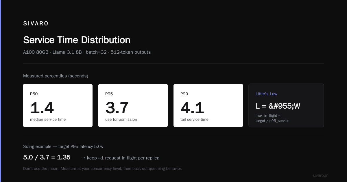347x182 pixels.
Task: Click the SIVARO brand name
Action: [36, 24]
